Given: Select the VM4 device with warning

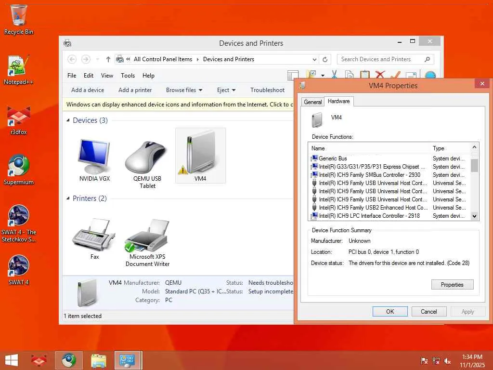Looking at the screenshot, I should [x=200, y=156].
